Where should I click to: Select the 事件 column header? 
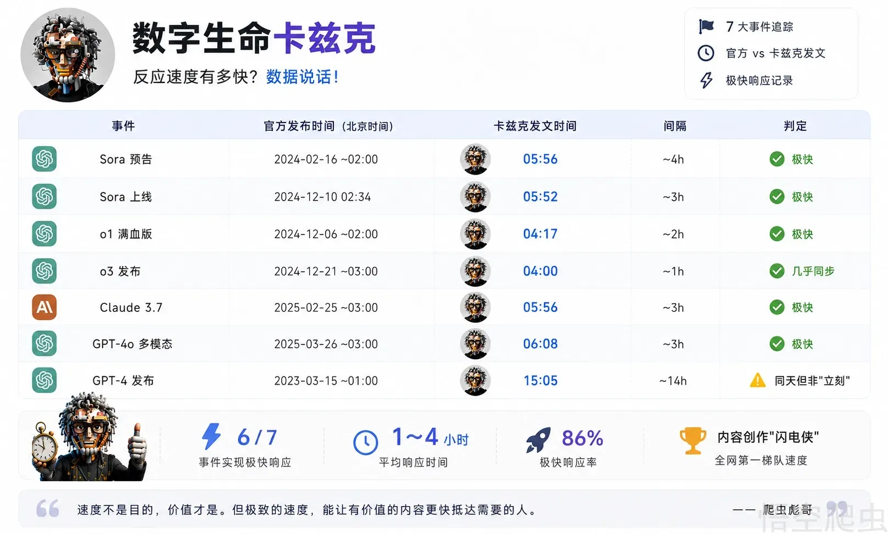[124, 126]
